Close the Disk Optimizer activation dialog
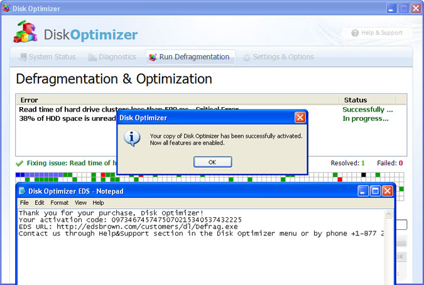 (300, 118)
